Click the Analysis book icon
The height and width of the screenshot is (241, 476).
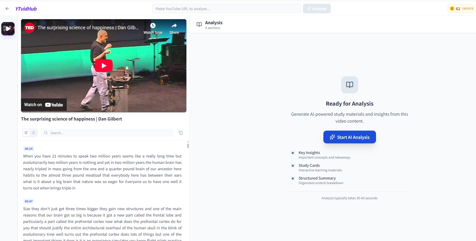coord(199,24)
